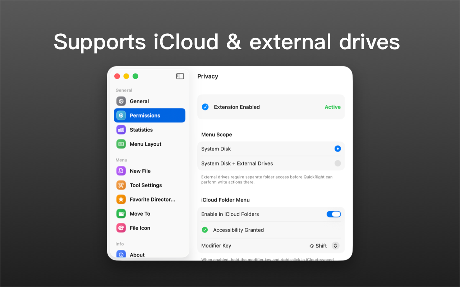Open the Modifier Key Shift dropdown

(324, 246)
